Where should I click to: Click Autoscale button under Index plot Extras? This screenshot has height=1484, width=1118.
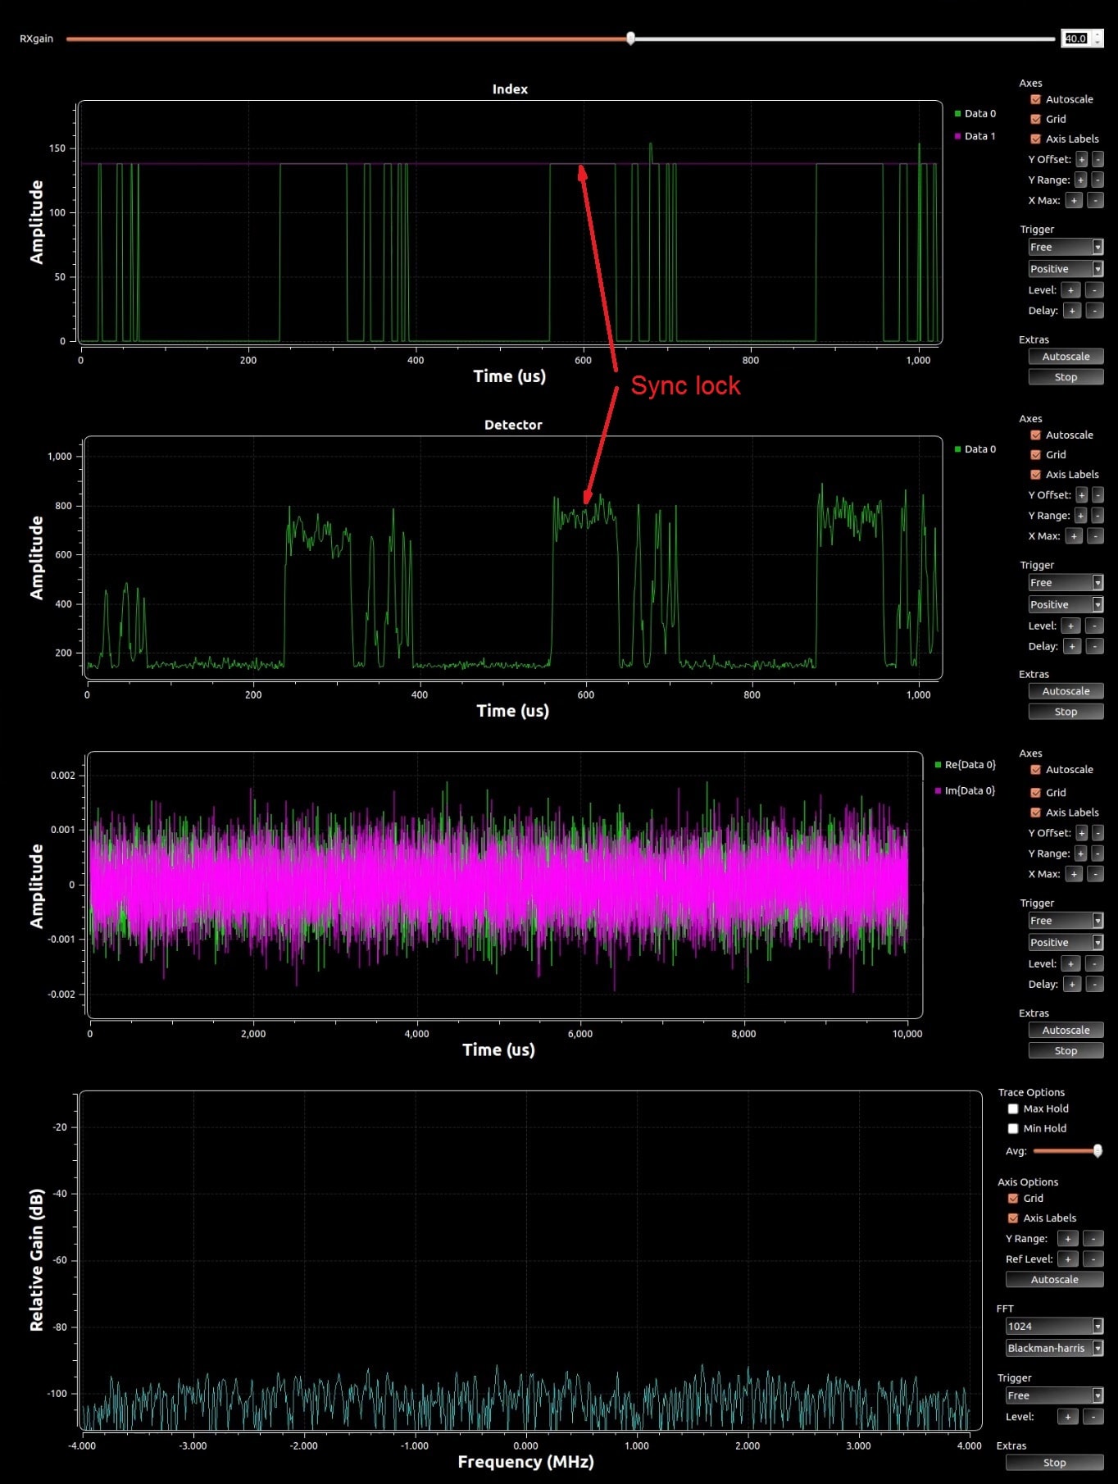[1066, 357]
